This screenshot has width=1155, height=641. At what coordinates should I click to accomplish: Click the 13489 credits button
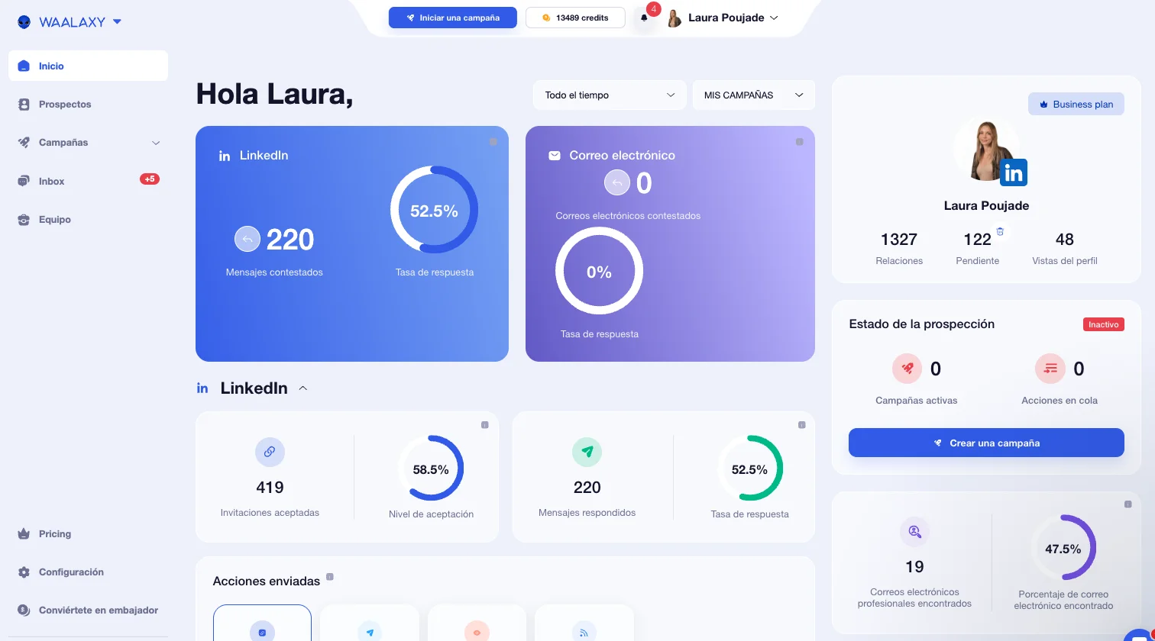point(575,18)
